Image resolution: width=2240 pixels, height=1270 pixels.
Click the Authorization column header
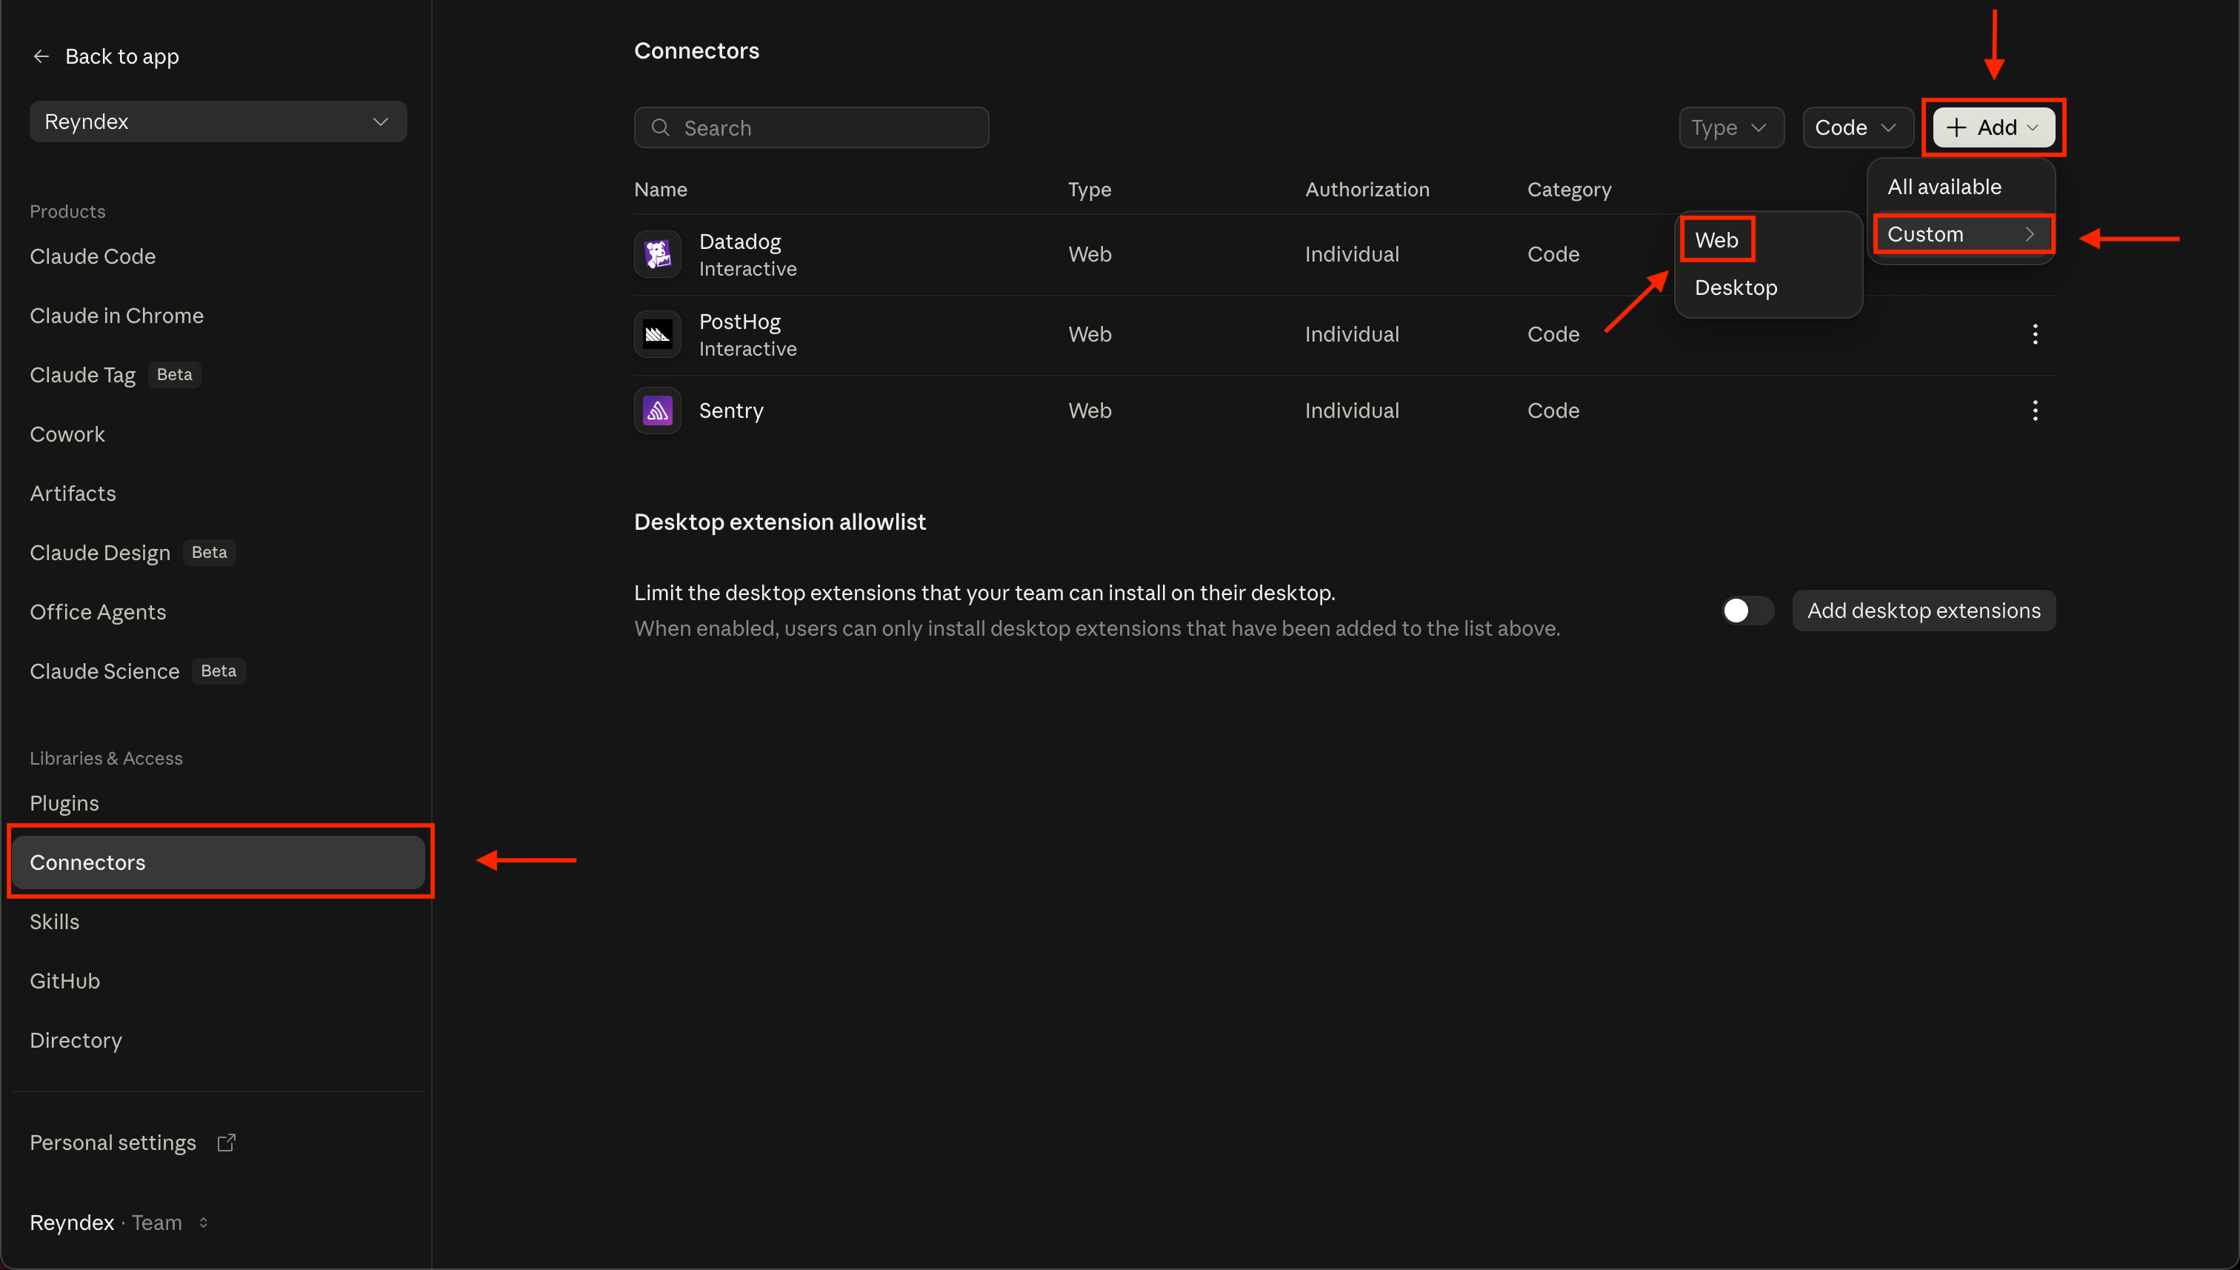point(1367,190)
